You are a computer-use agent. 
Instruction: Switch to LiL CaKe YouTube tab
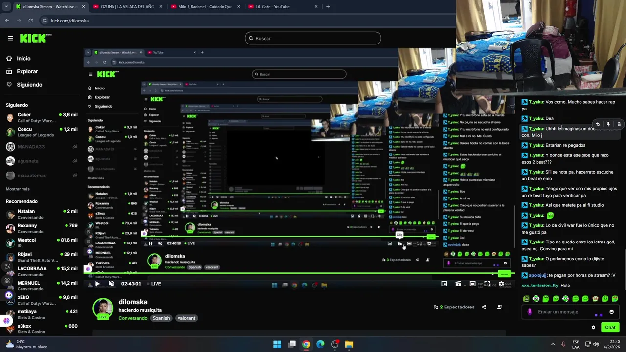(x=283, y=7)
